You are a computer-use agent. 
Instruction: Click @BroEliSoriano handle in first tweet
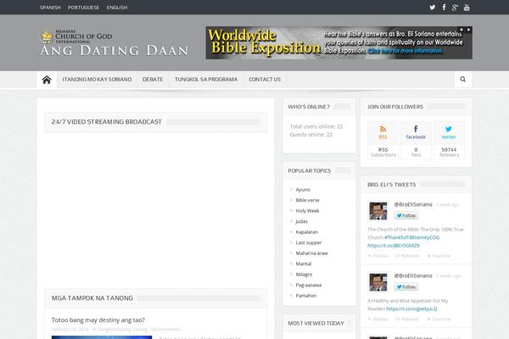(413, 204)
